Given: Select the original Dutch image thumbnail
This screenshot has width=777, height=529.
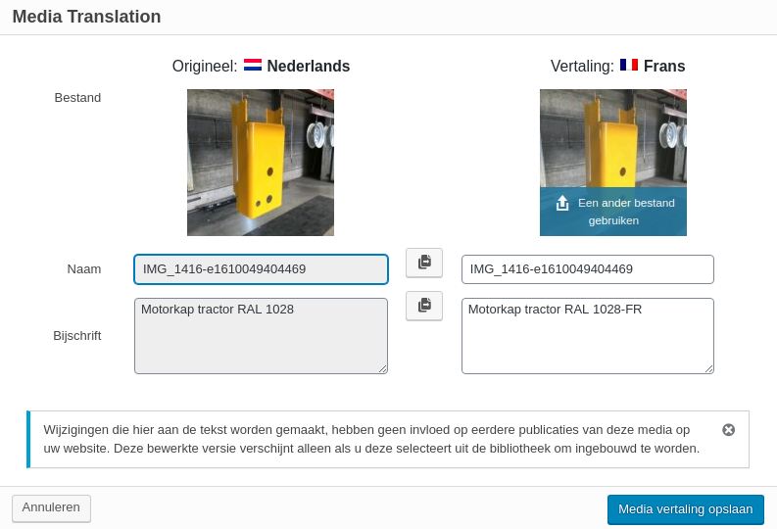Looking at the screenshot, I should pyautogui.click(x=260, y=163).
